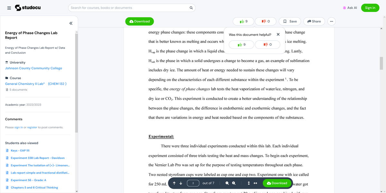Click Sign in at the top right

click(370, 7)
